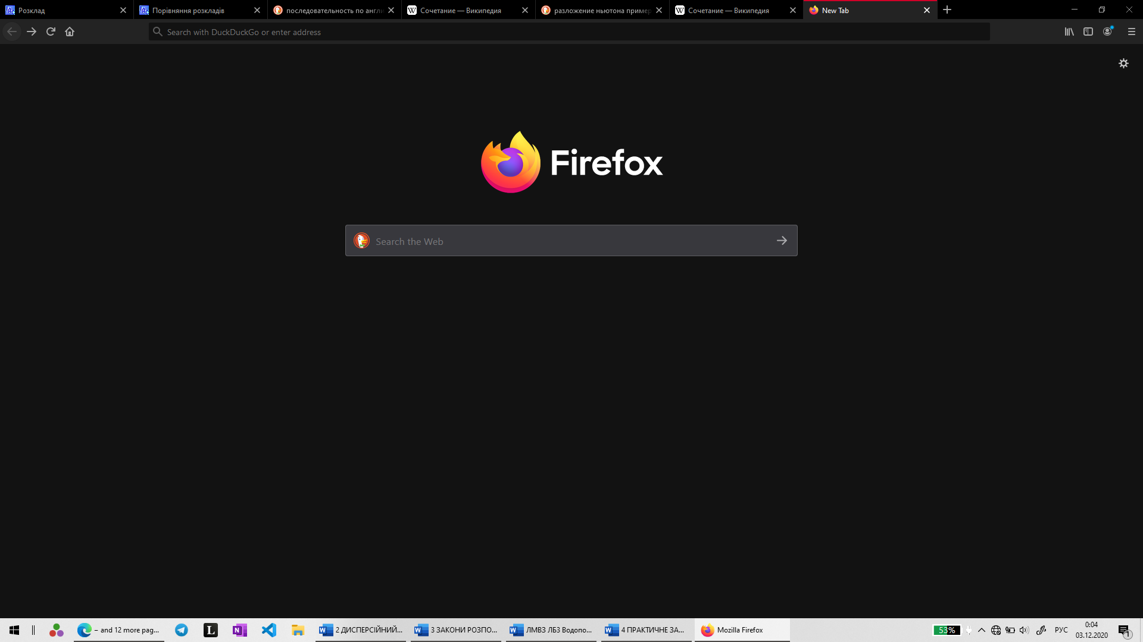Show hidden system tray icons
The image size is (1143, 642).
click(x=982, y=630)
